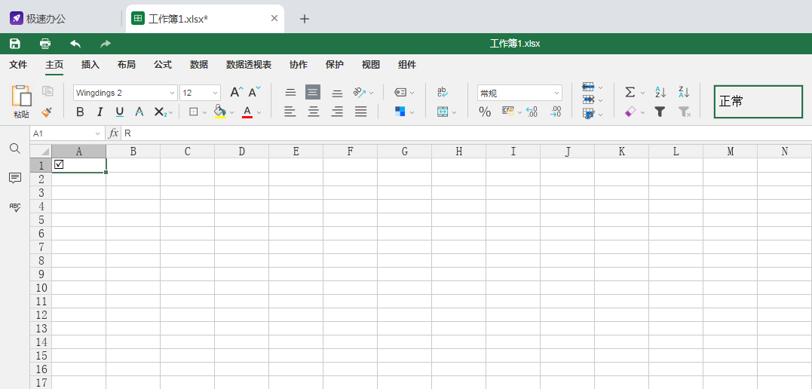The height and width of the screenshot is (389, 812).
Task: Open the Name Box dropdown for A1
Action: (98, 133)
